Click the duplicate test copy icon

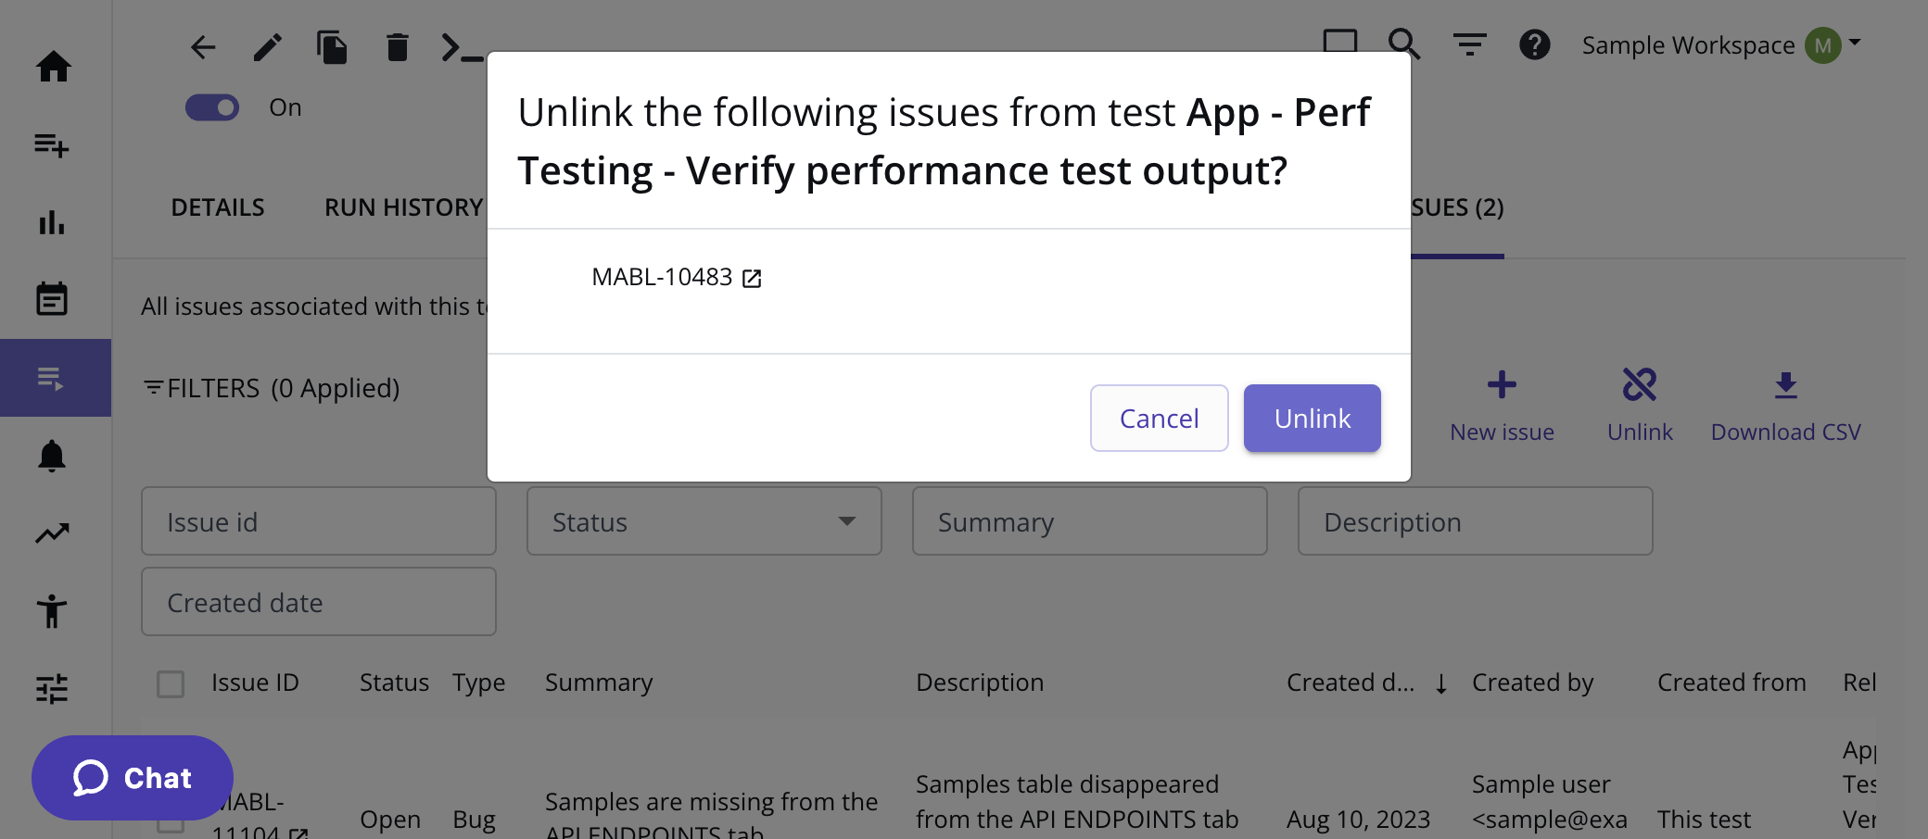(x=332, y=47)
